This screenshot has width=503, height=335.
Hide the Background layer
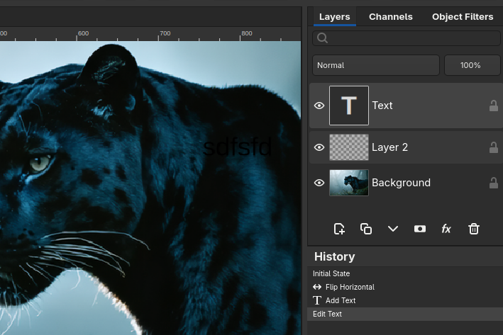click(x=319, y=183)
